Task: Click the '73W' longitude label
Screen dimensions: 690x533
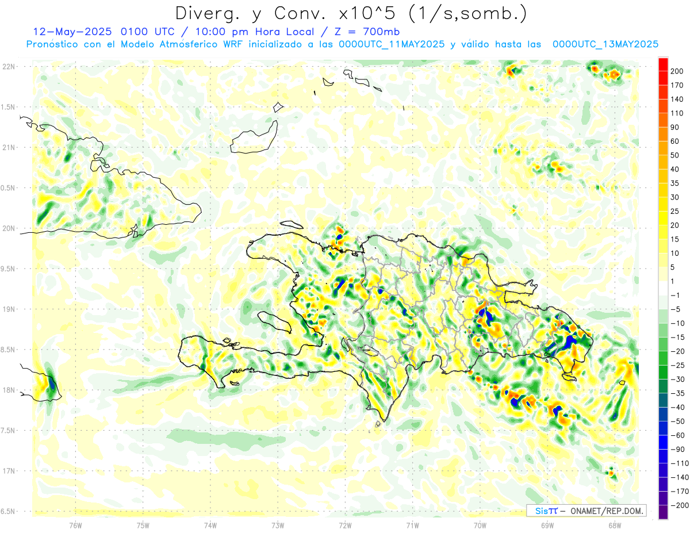Action: (278, 525)
